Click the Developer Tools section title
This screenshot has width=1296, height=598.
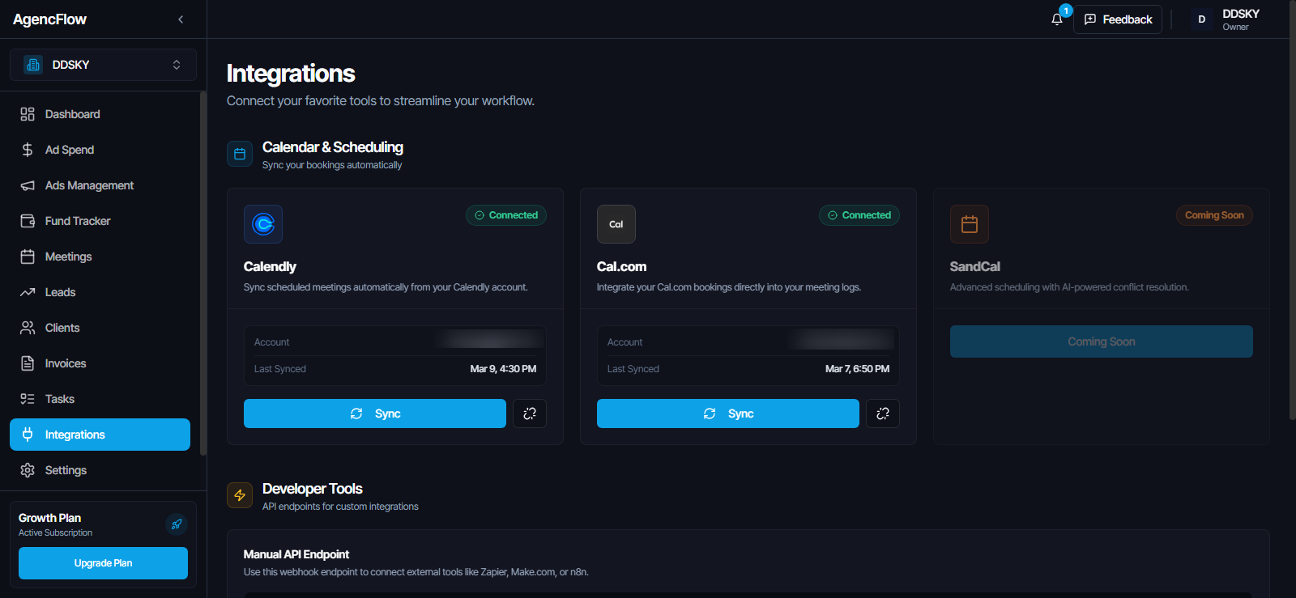point(313,489)
